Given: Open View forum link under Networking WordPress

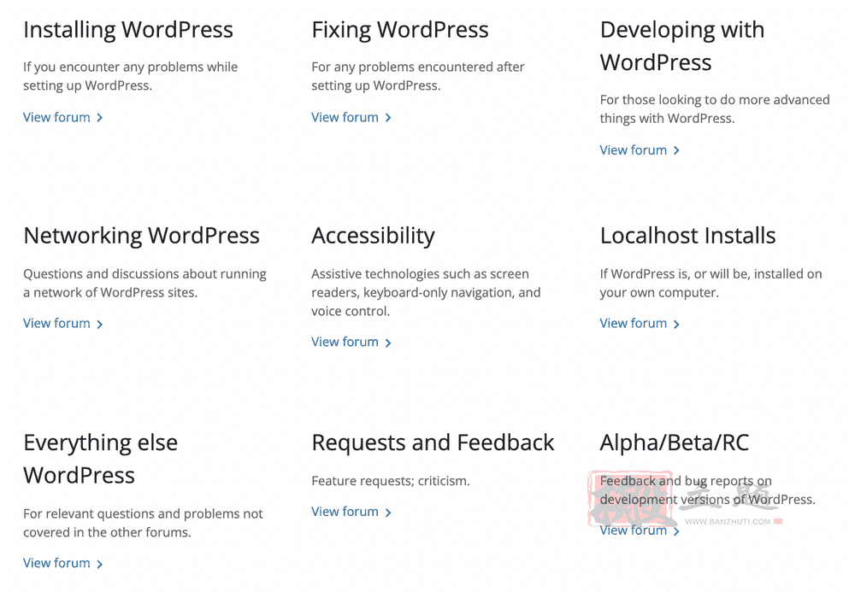Looking at the screenshot, I should point(62,324).
